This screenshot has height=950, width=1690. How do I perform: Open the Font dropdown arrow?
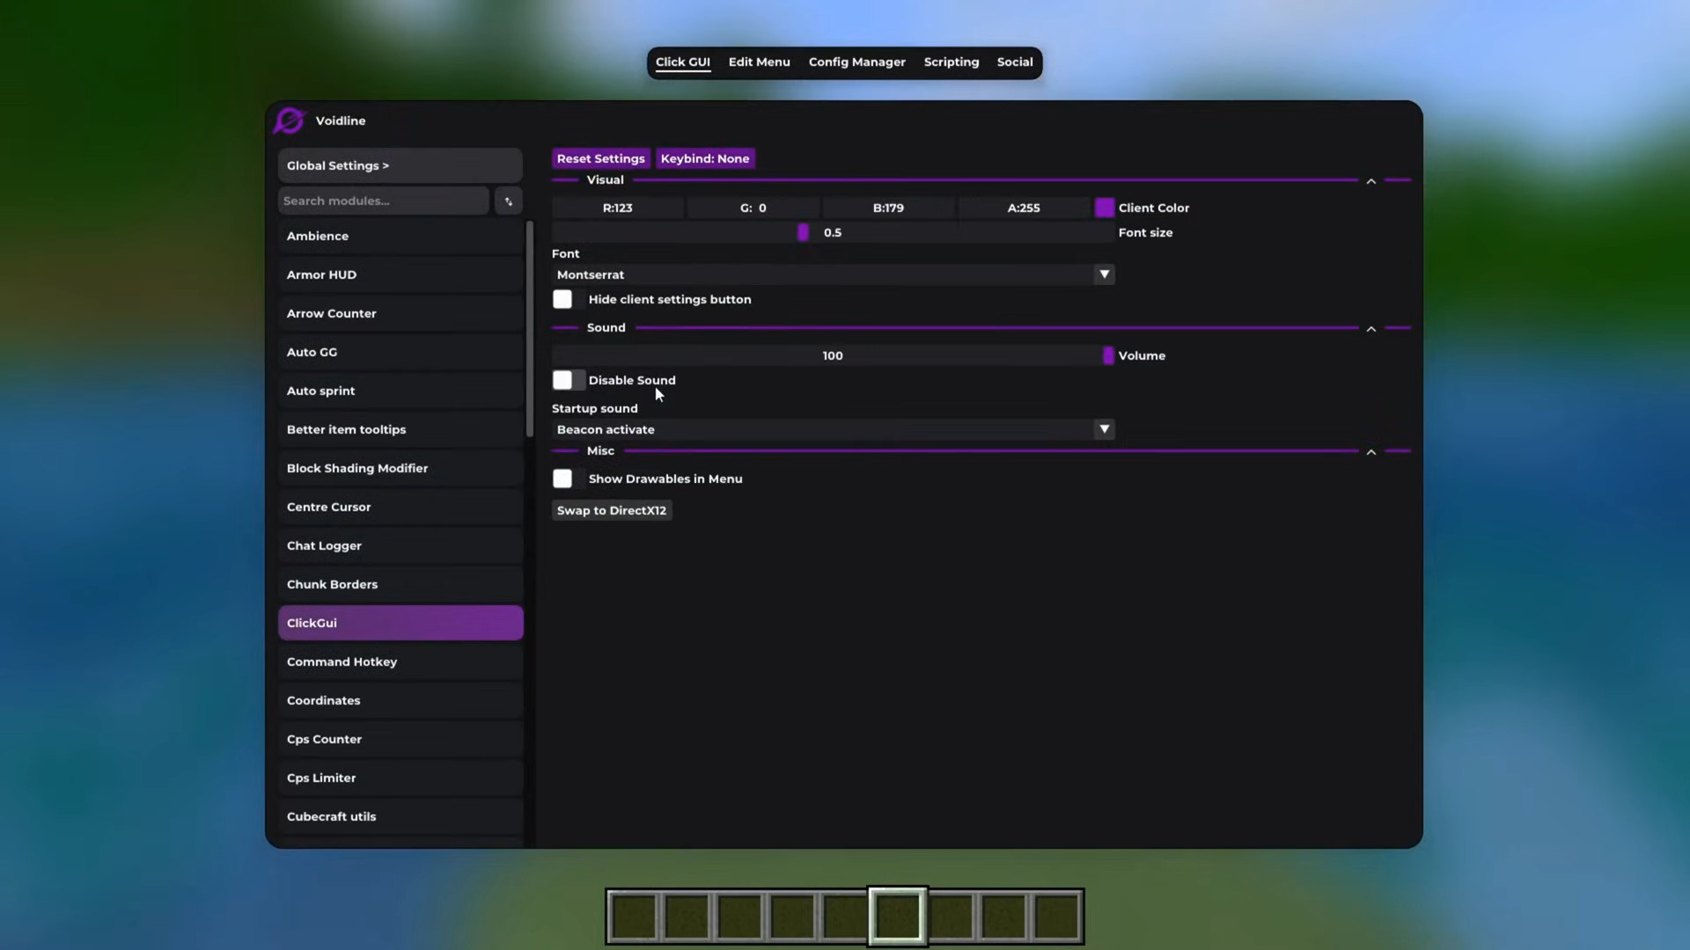1104,274
